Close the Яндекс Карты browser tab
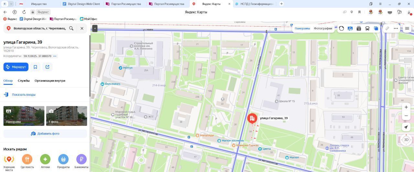414x172 pixels. pos(230,4)
